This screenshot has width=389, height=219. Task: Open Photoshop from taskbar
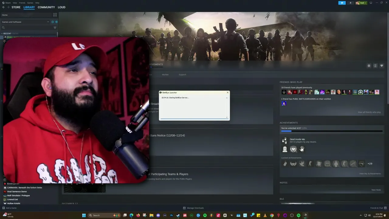(171, 215)
